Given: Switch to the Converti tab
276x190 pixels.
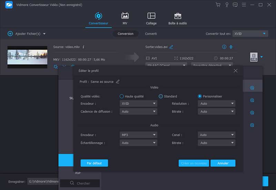Looking at the screenshot, I should [x=151, y=34].
